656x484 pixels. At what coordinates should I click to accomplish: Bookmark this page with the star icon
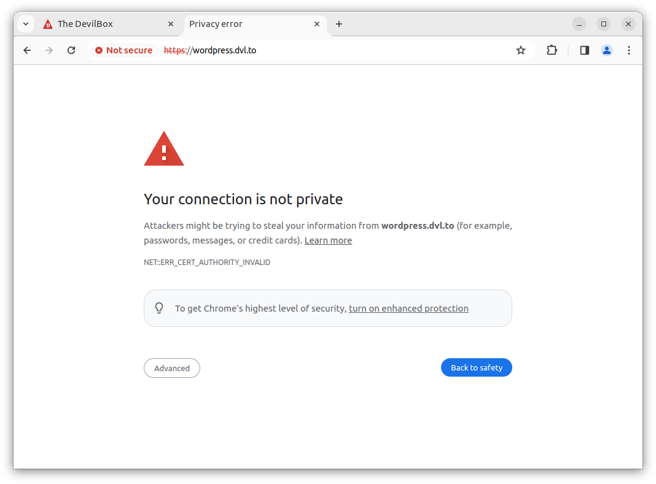[x=521, y=50]
